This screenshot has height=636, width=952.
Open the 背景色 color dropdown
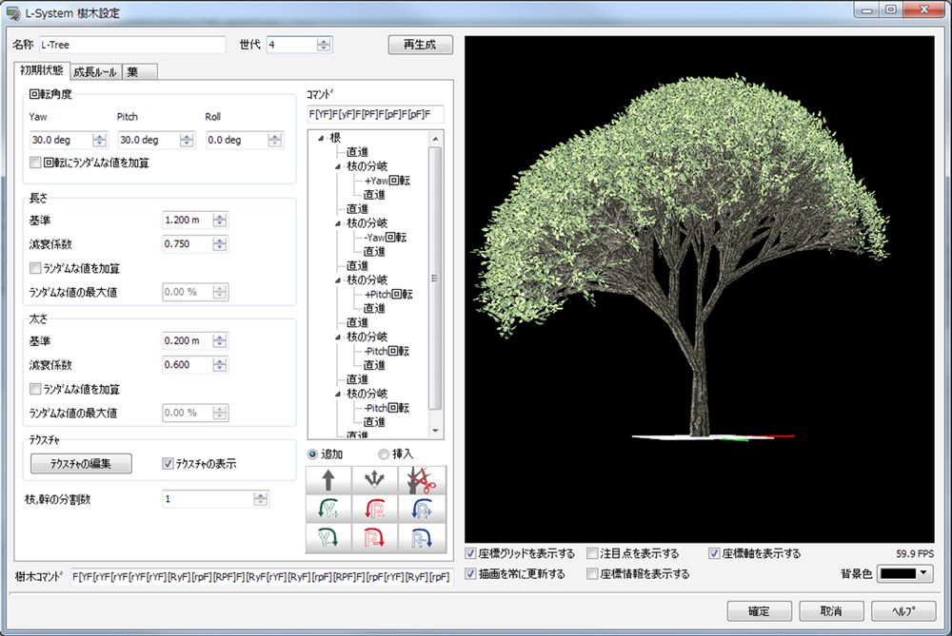904,573
